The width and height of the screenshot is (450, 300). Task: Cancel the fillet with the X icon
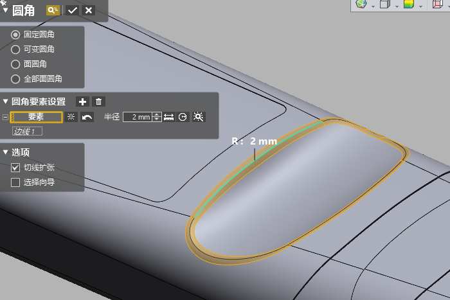88,10
